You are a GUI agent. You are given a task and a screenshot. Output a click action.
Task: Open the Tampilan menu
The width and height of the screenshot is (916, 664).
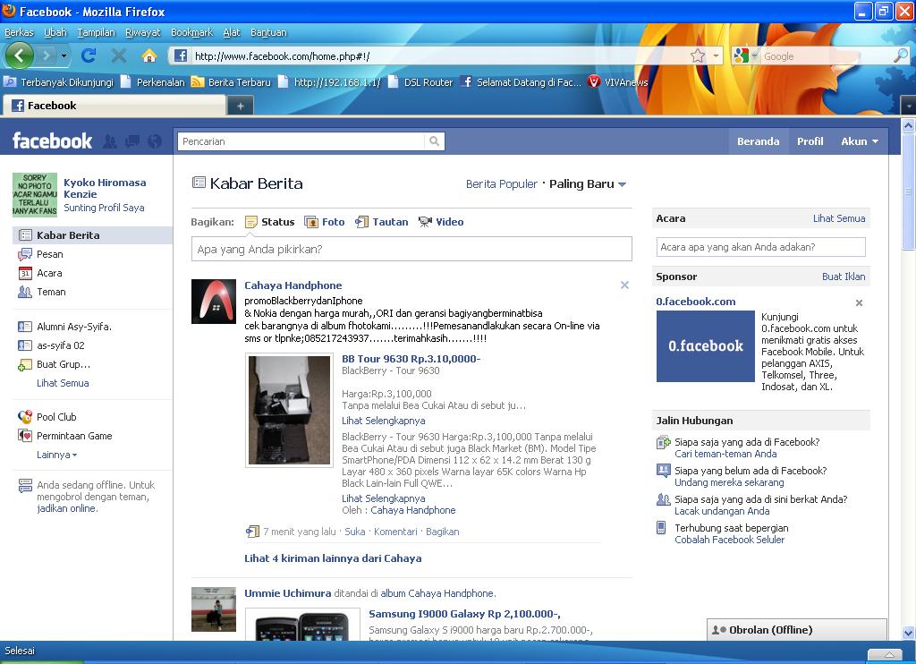[x=97, y=33]
